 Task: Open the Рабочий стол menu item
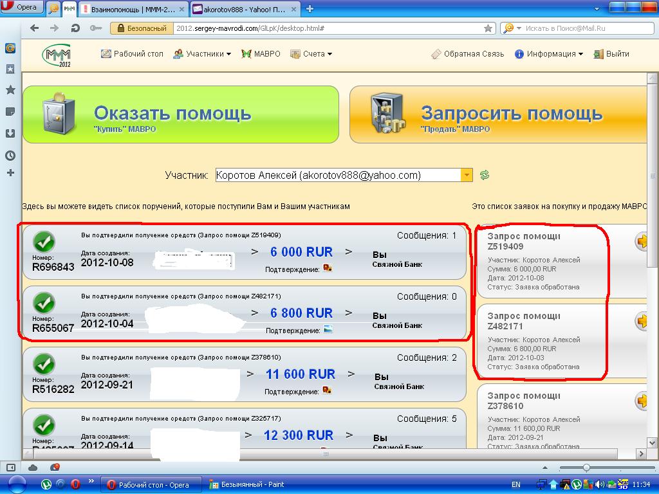point(132,54)
